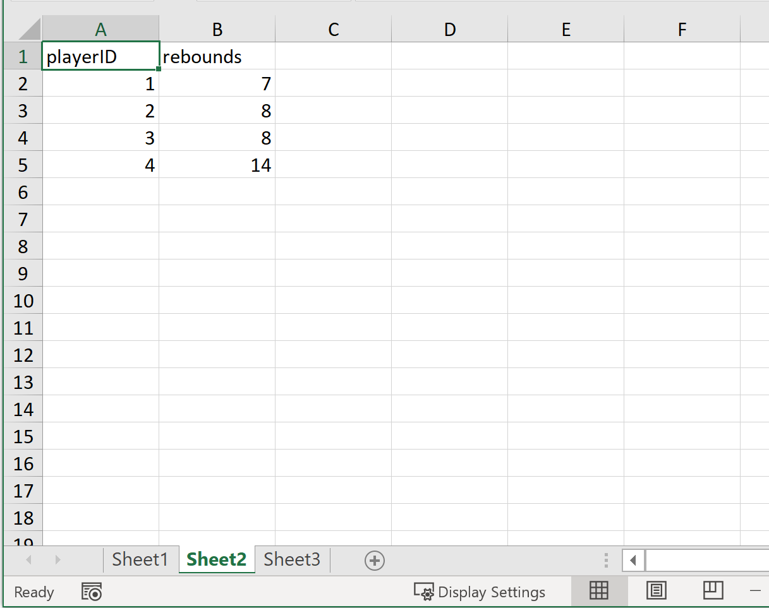This screenshot has width=769, height=608.
Task: Click the Display Settings gear icon
Action: 425,592
